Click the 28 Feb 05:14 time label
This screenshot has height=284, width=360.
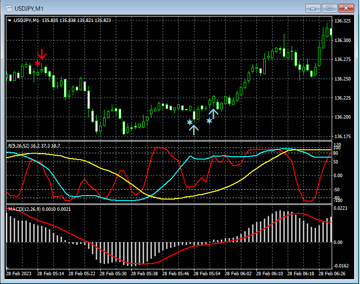pos(50,274)
